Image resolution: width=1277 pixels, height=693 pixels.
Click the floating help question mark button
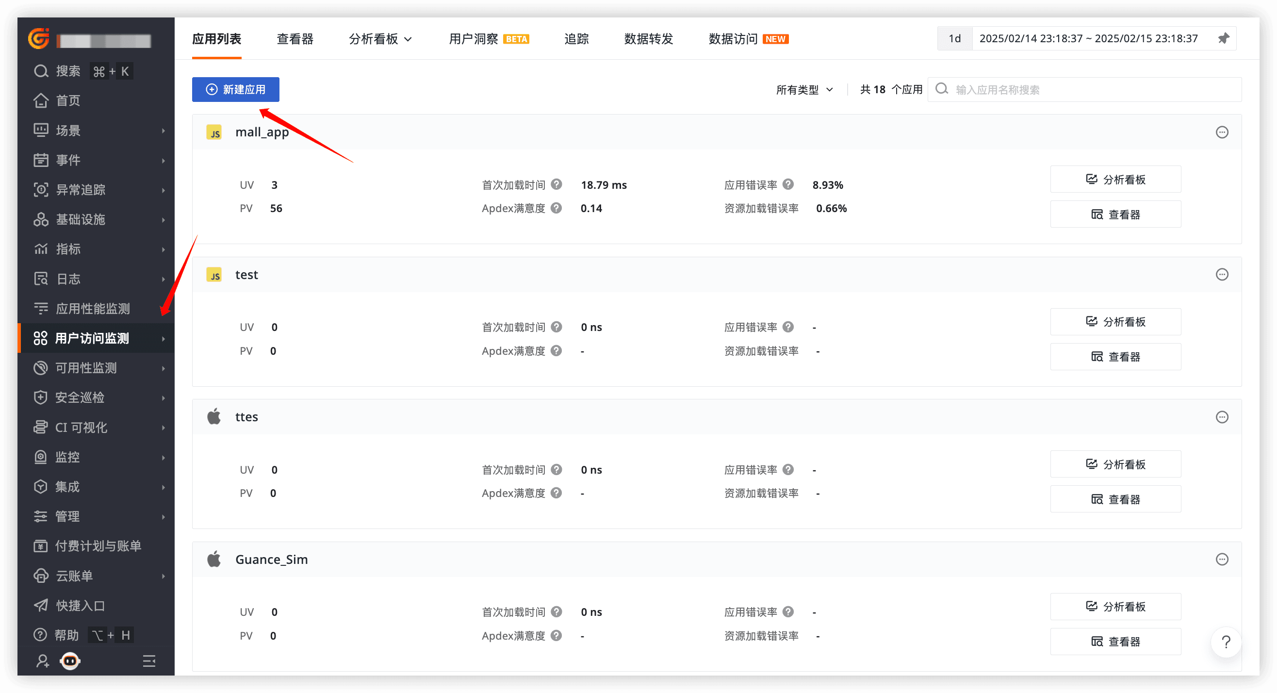click(x=1226, y=642)
